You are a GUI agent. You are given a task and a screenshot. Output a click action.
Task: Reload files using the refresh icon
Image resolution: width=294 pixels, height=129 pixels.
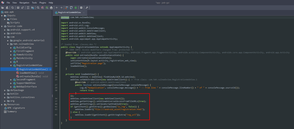12,8
